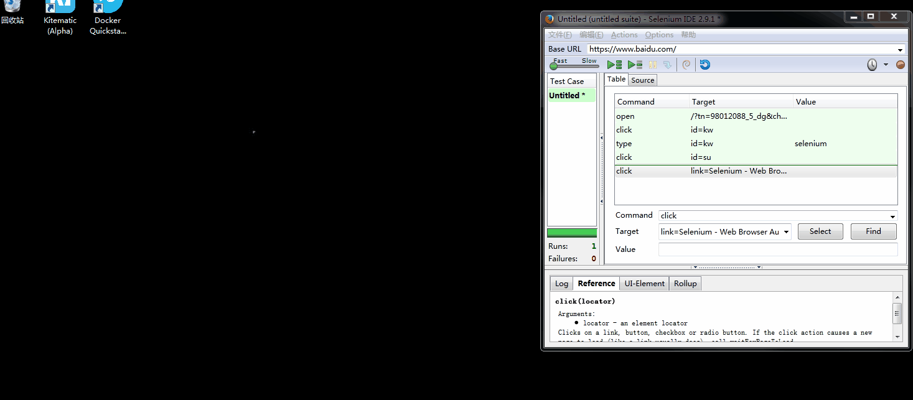
Task: Adjust the Fast/Slow speed slider
Action: [573, 65]
